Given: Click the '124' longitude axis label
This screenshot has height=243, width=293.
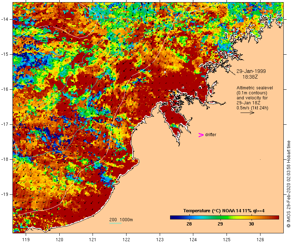Looking at the screenshot, I should [193, 239].
